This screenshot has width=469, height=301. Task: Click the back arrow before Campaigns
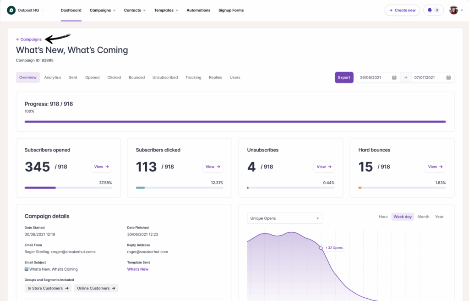point(17,39)
